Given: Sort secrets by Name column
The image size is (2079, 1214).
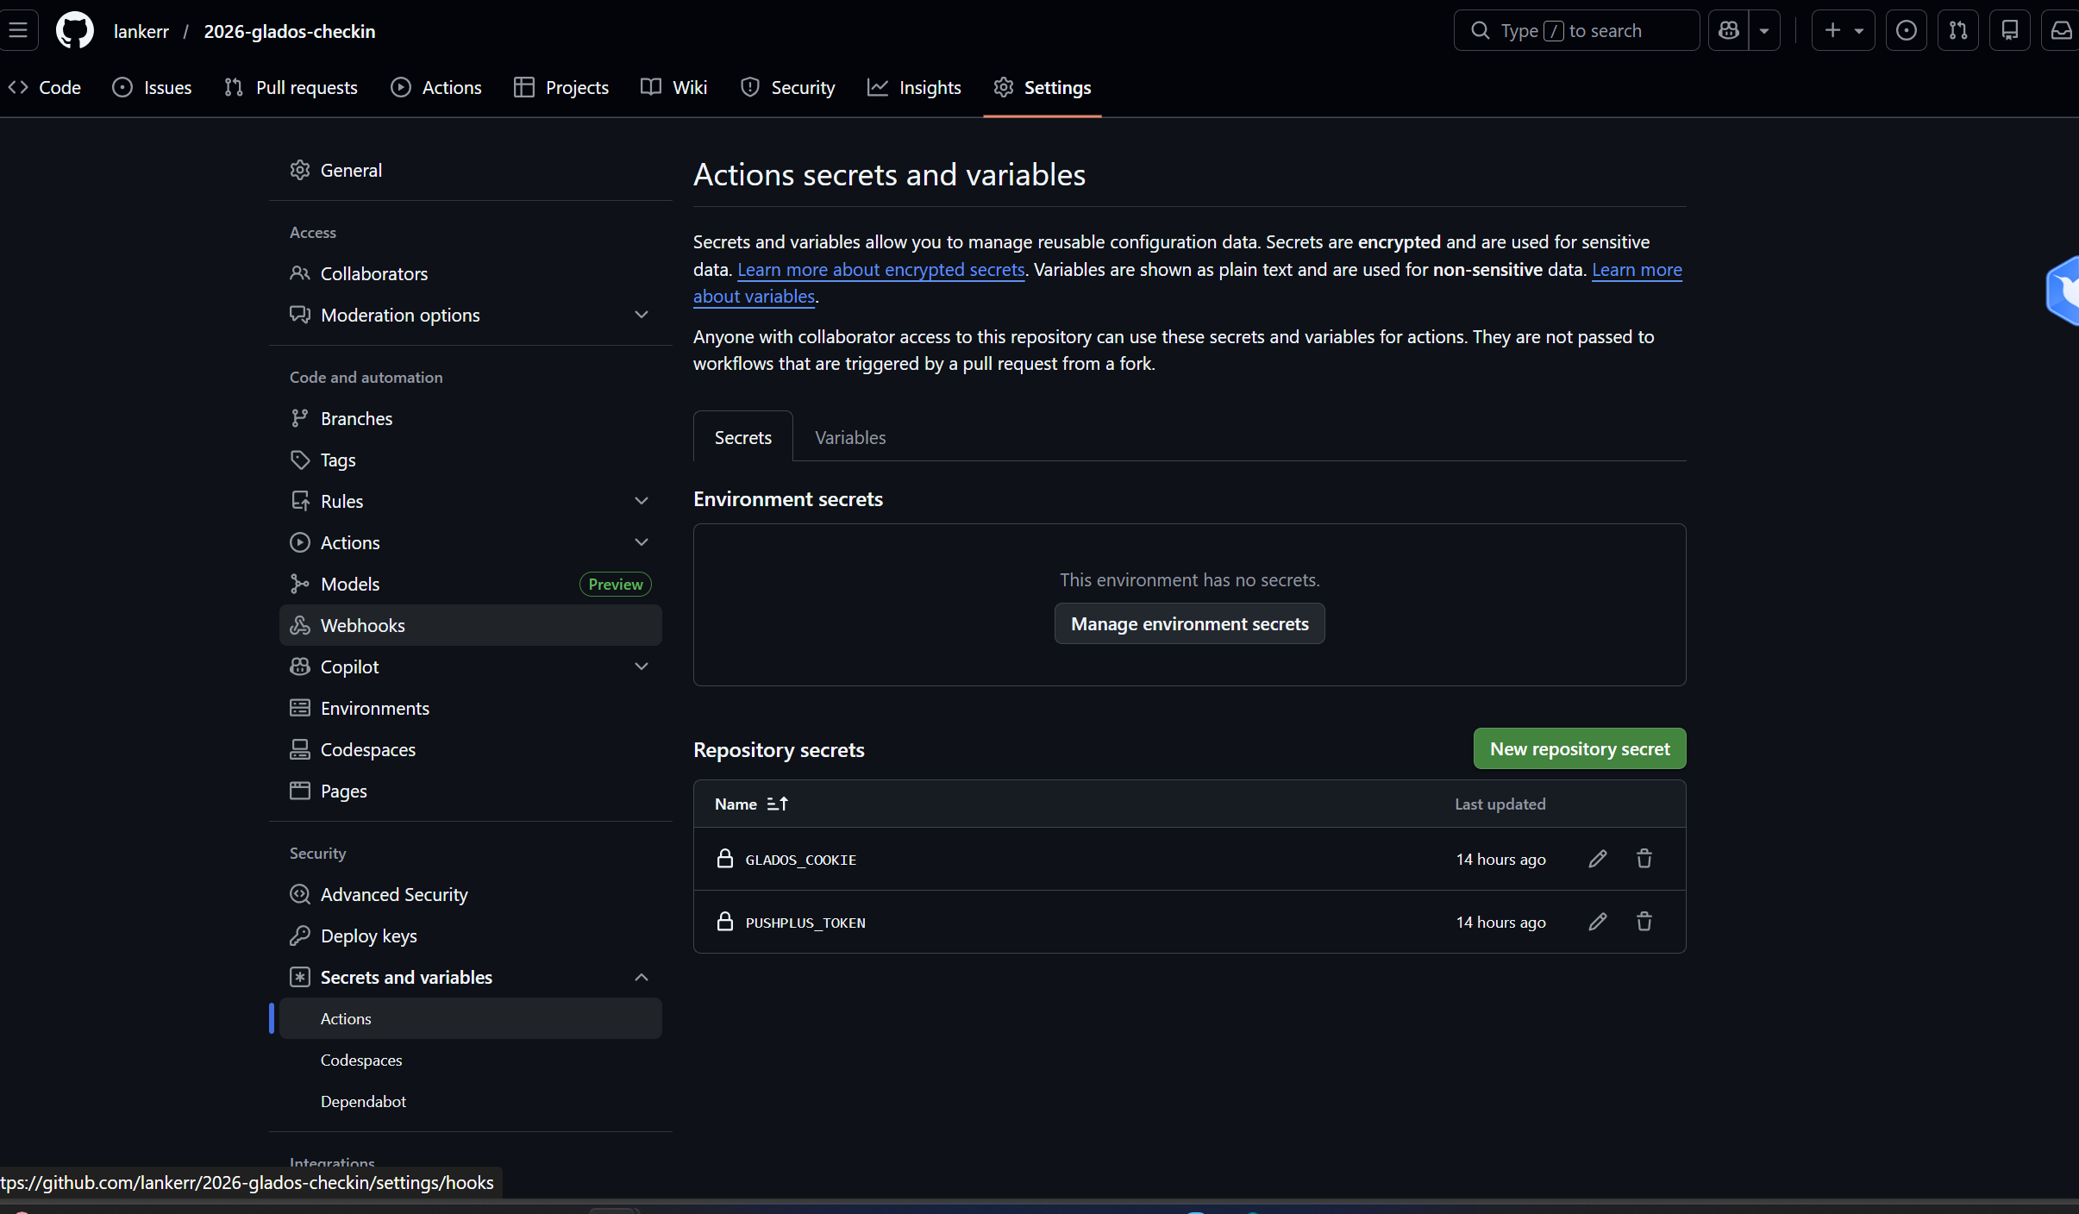Looking at the screenshot, I should click(x=751, y=804).
